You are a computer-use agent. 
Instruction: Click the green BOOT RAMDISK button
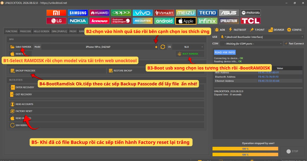click(x=190, y=54)
